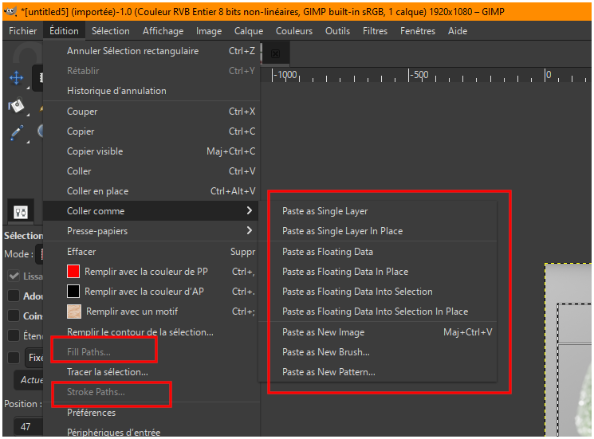Click the Tool Options tab icon

tap(21, 212)
